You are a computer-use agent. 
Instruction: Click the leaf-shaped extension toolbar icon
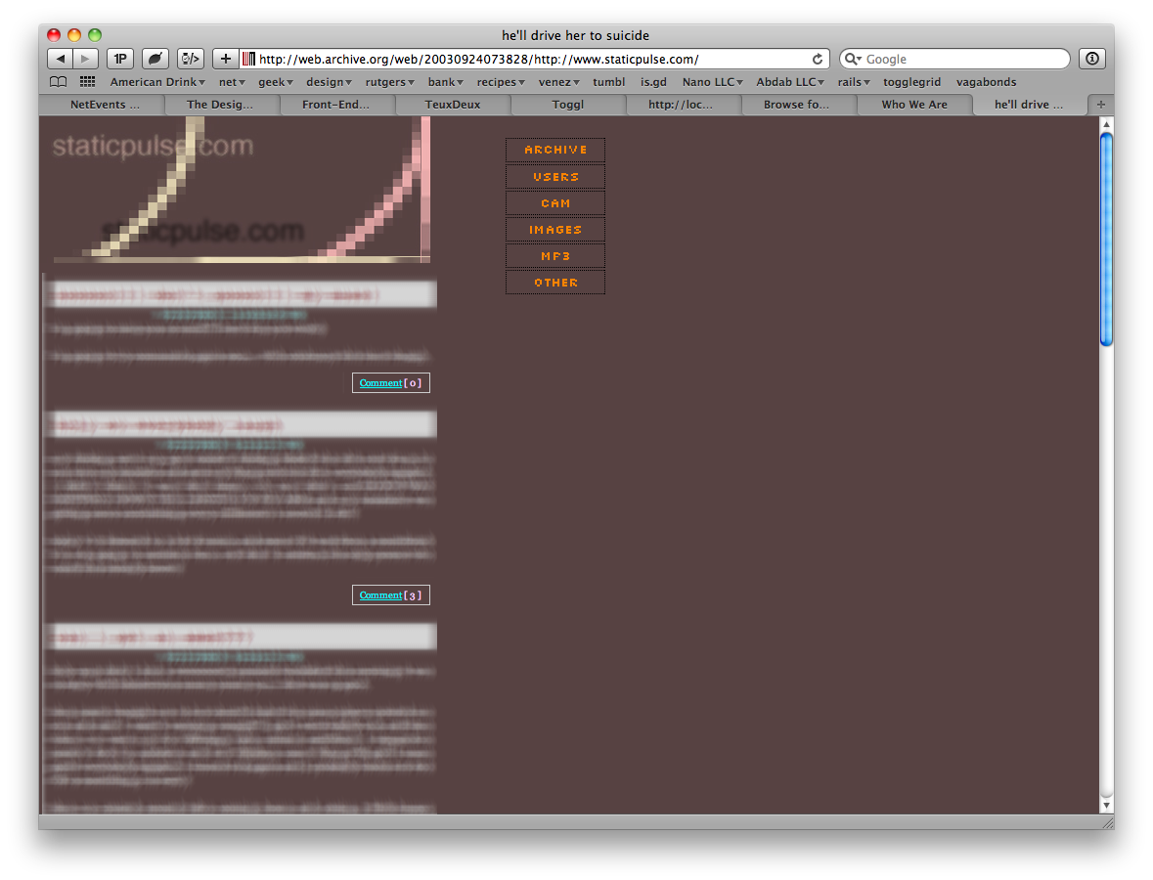[x=155, y=59]
